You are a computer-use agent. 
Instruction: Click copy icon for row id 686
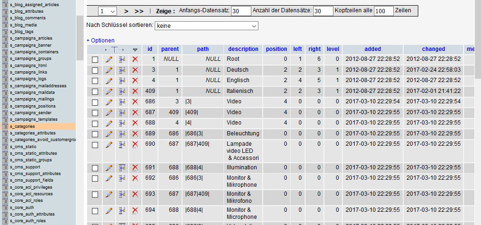pyautogui.click(x=122, y=101)
